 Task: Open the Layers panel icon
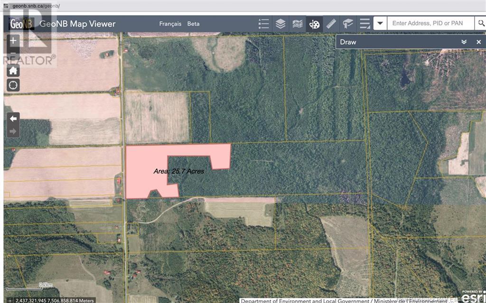(x=280, y=24)
